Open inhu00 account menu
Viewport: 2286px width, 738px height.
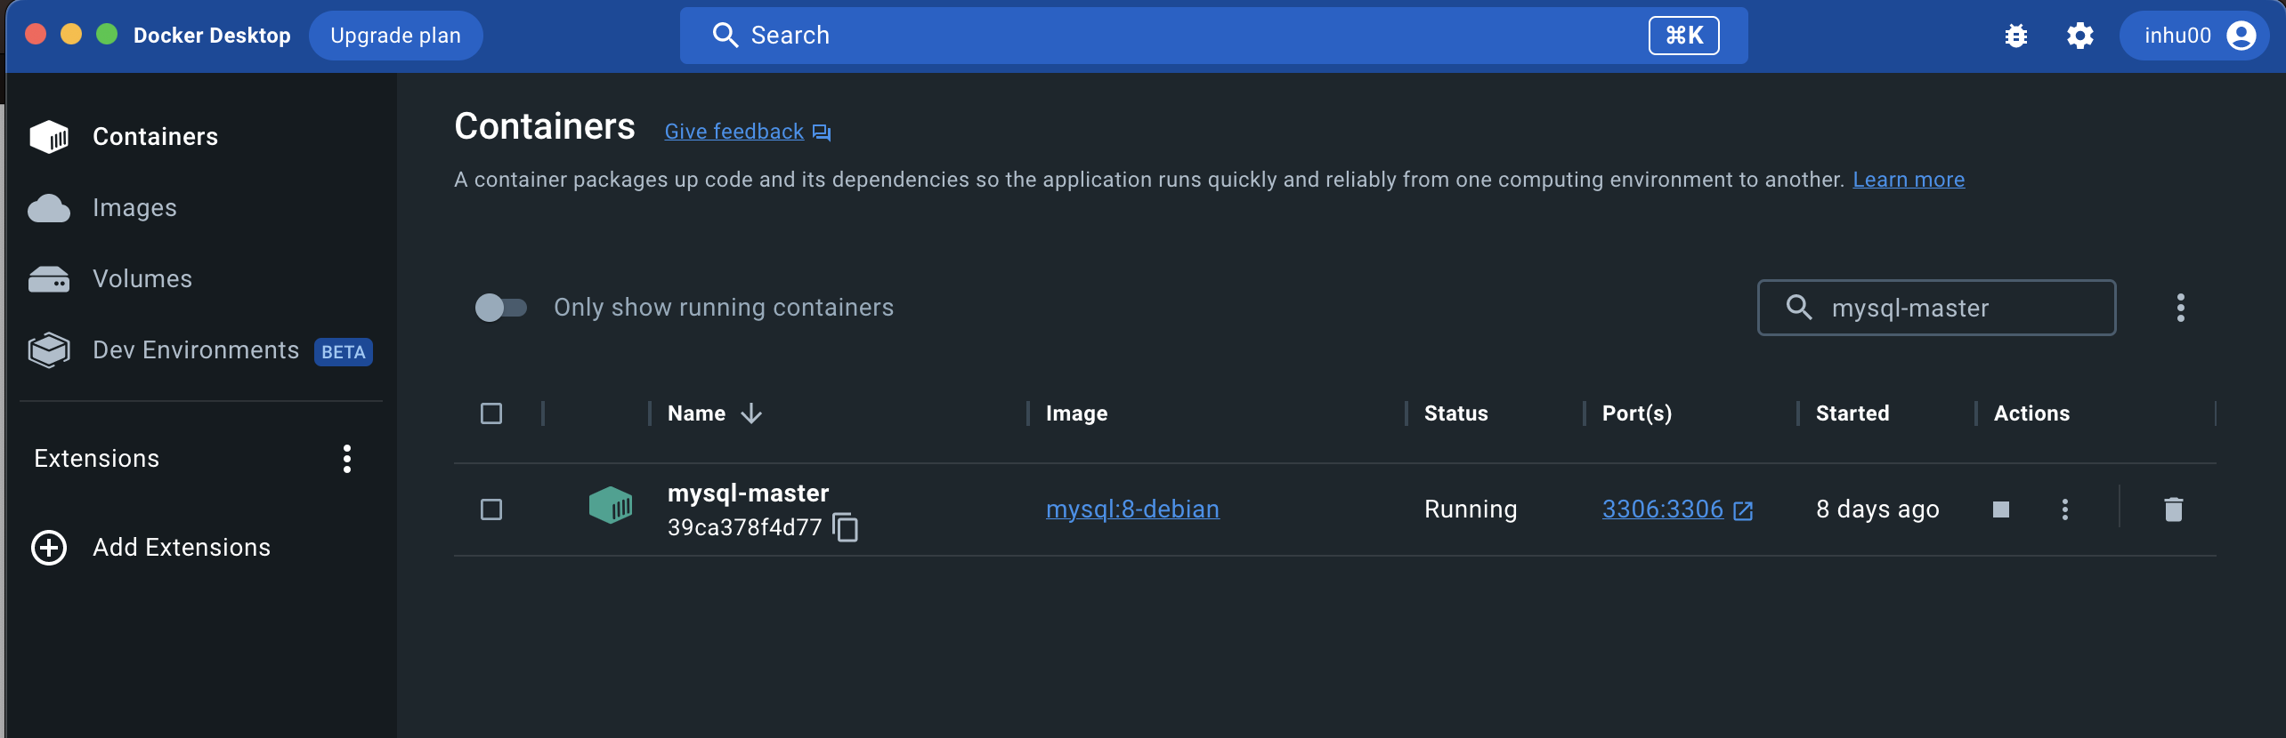click(2194, 36)
